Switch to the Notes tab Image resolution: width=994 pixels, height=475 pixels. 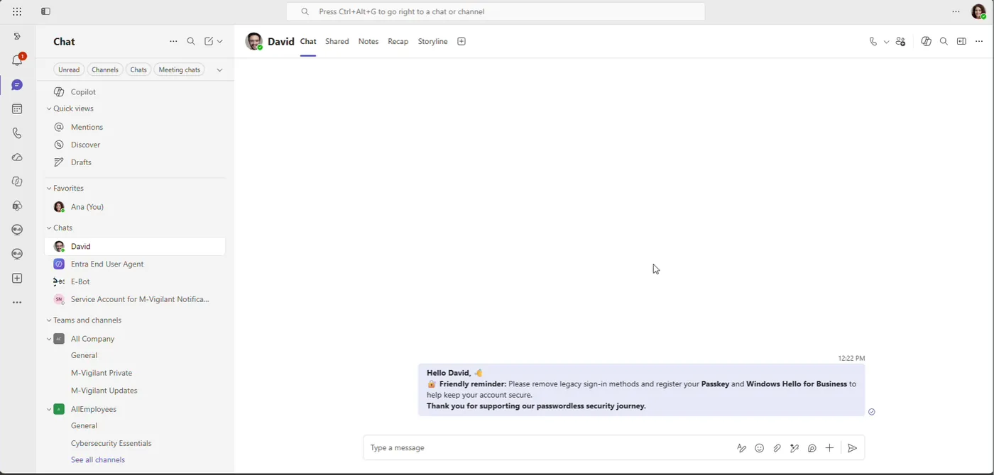368,42
